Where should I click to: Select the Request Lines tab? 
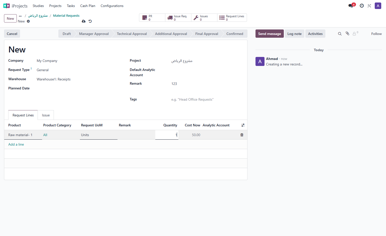tap(23, 115)
